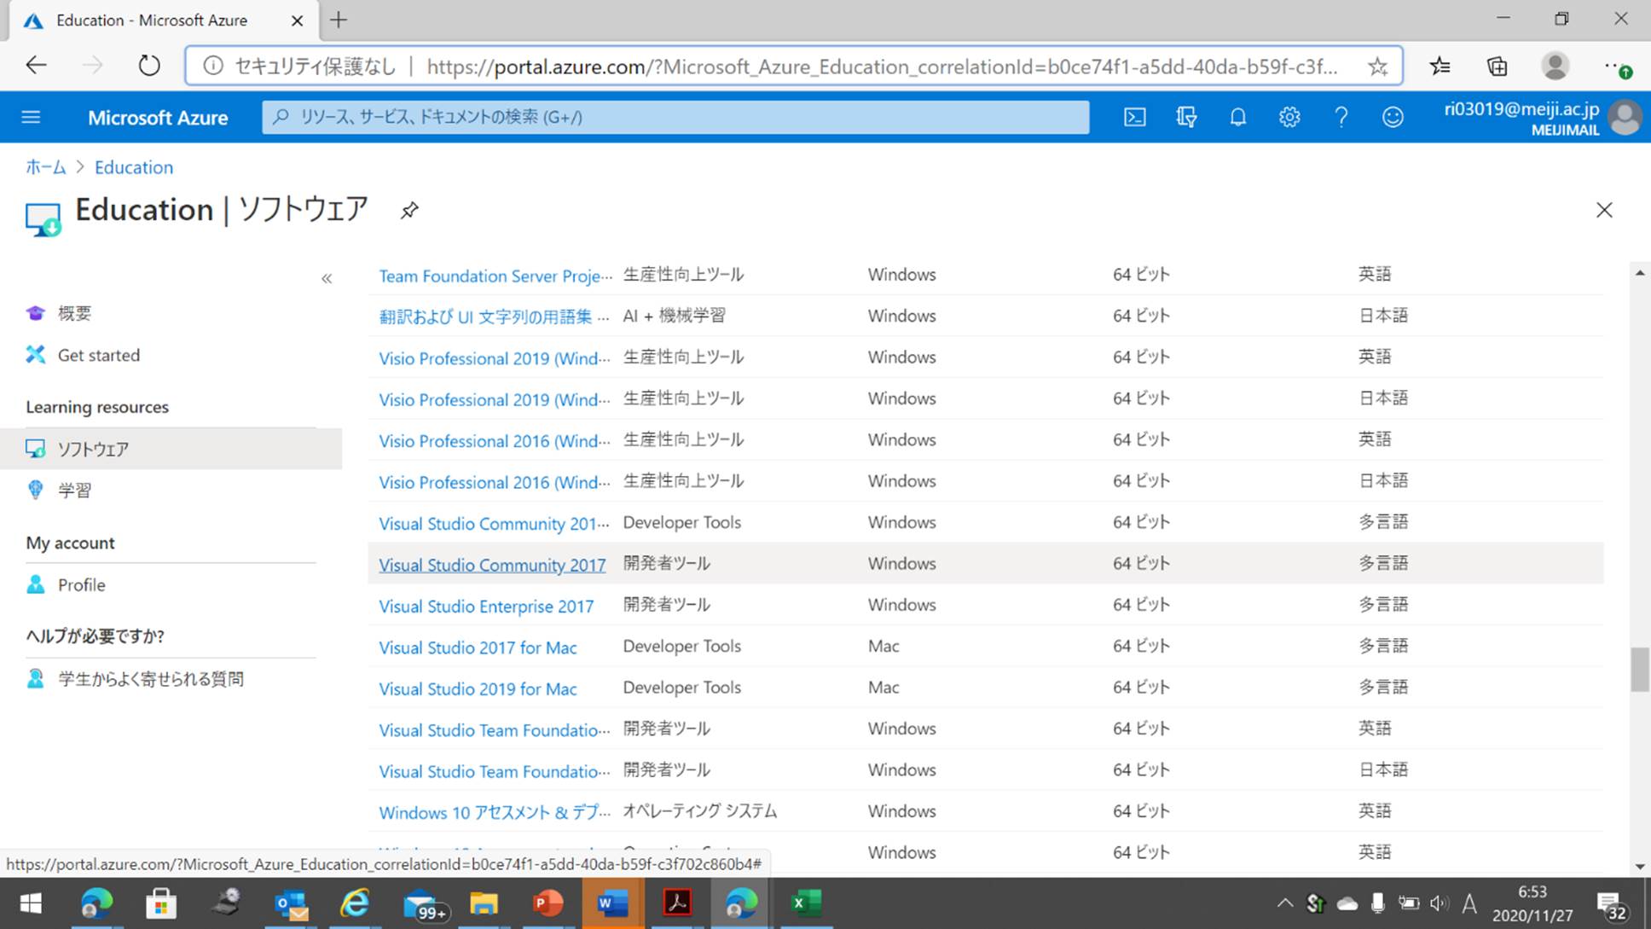Open Azure portal settings gear
Image resolution: width=1651 pixels, height=929 pixels.
(1289, 117)
